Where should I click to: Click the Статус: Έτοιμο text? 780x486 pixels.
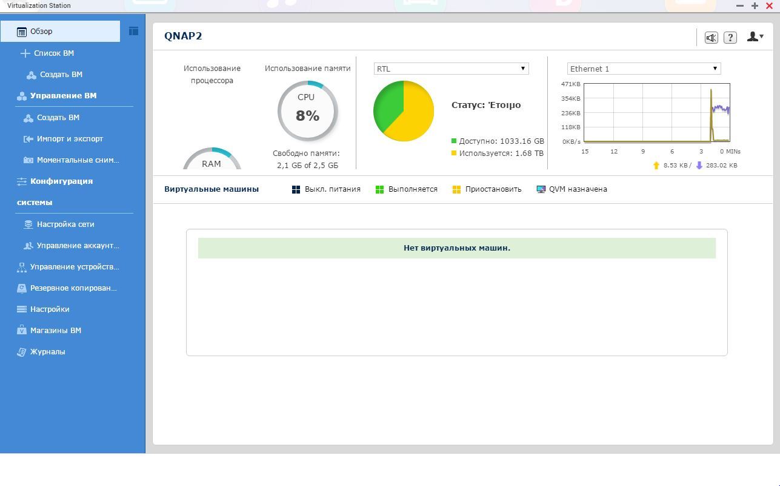(x=486, y=105)
